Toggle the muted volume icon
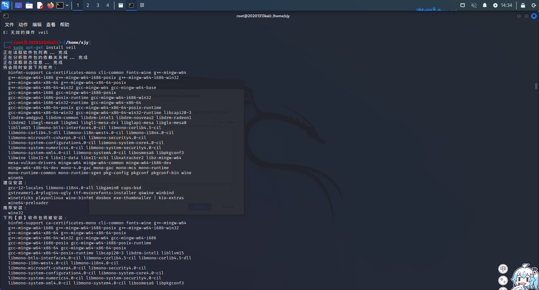 (474, 5)
